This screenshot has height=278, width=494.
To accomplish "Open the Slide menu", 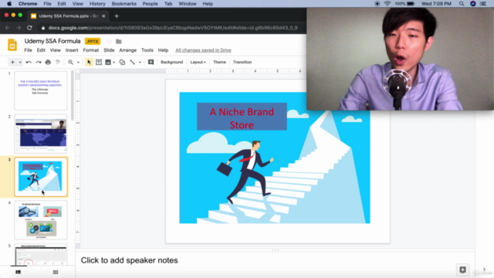I will point(109,50).
